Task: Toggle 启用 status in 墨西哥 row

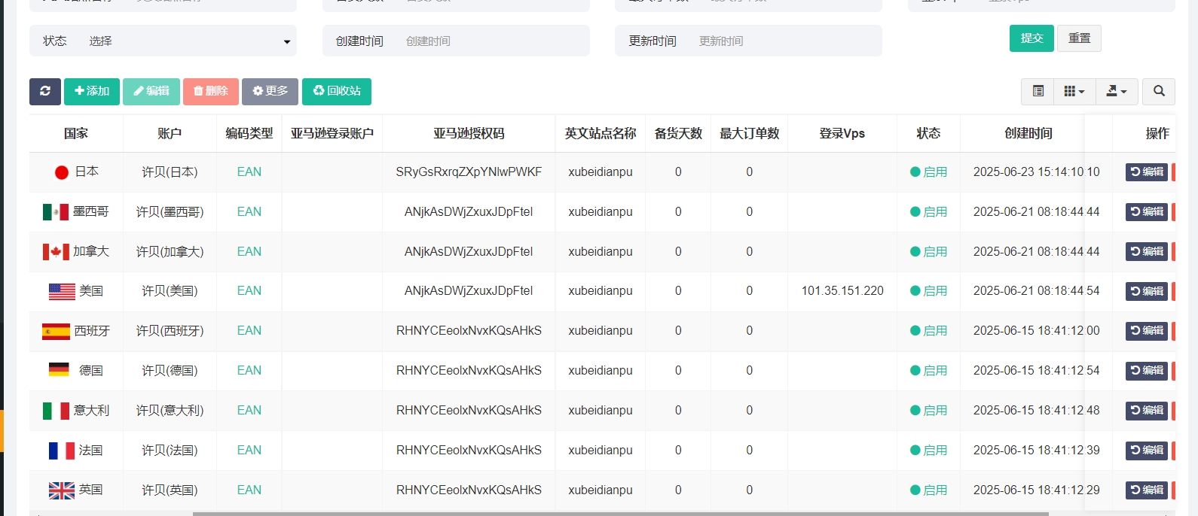Action: tap(928, 212)
